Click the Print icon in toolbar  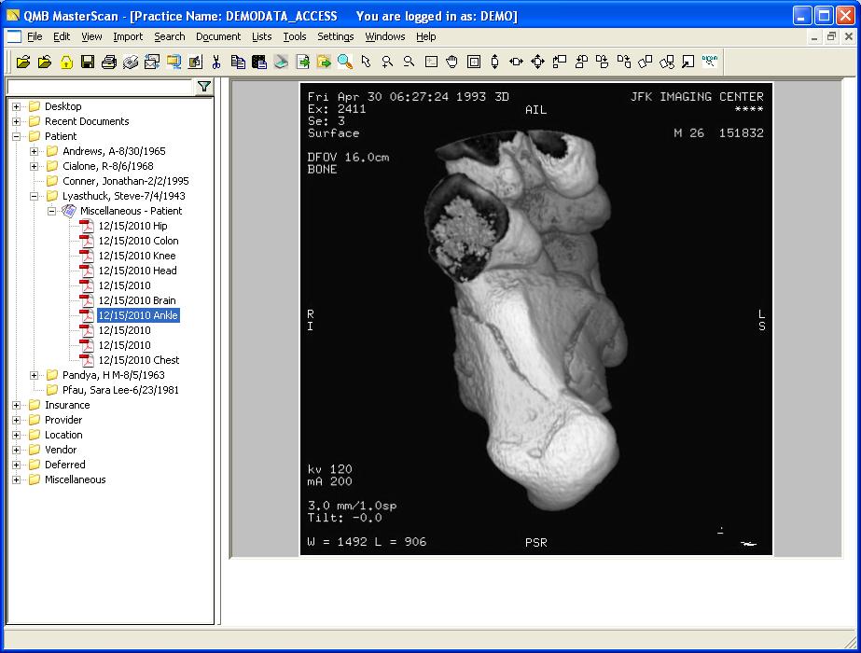coord(109,63)
